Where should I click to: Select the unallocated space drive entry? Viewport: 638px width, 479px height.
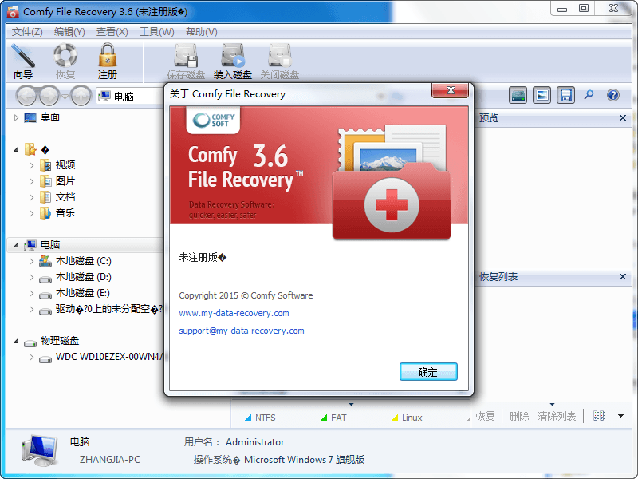tap(109, 309)
